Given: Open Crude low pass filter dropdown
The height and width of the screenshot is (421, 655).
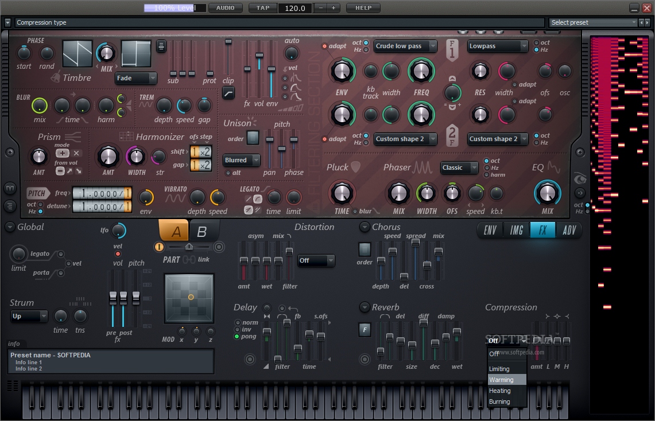Looking at the screenshot, I should [x=405, y=46].
